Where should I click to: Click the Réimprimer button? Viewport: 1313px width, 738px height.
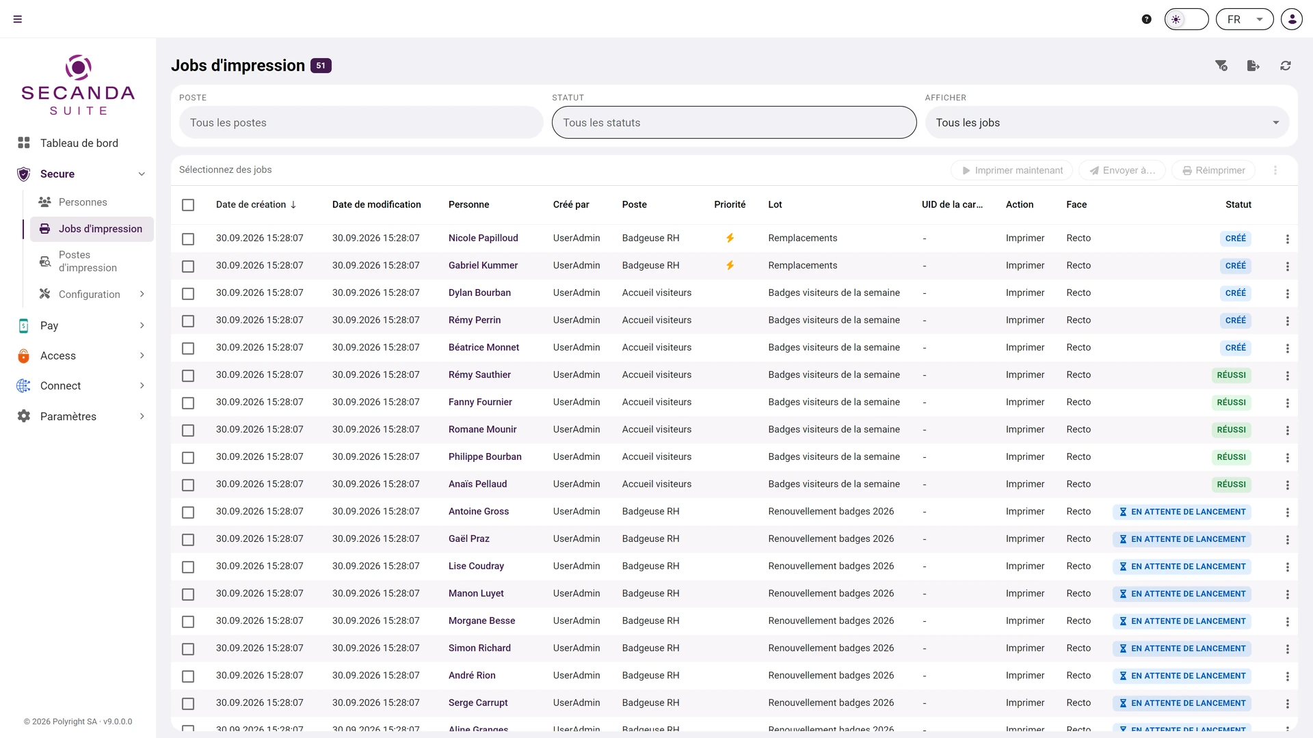click(1213, 170)
